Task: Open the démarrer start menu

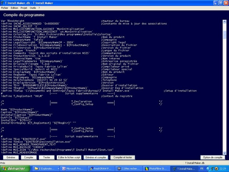Action: coord(15,169)
